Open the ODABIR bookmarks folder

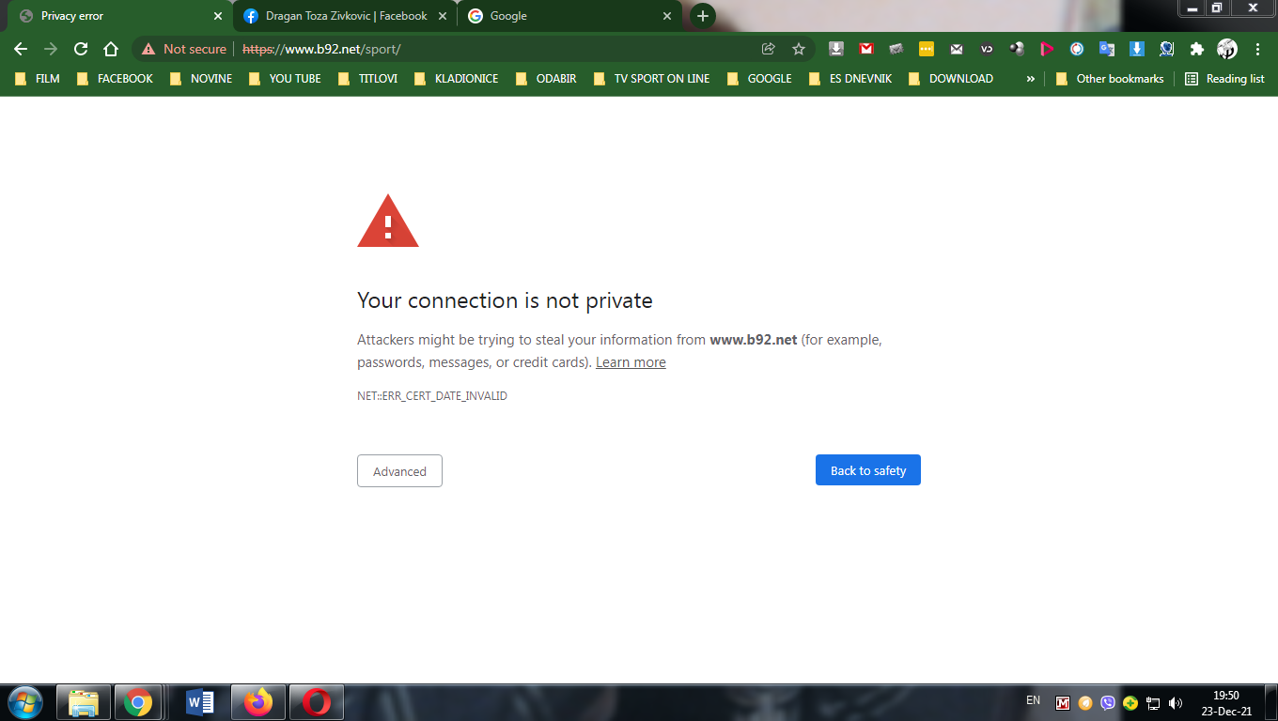click(x=547, y=79)
